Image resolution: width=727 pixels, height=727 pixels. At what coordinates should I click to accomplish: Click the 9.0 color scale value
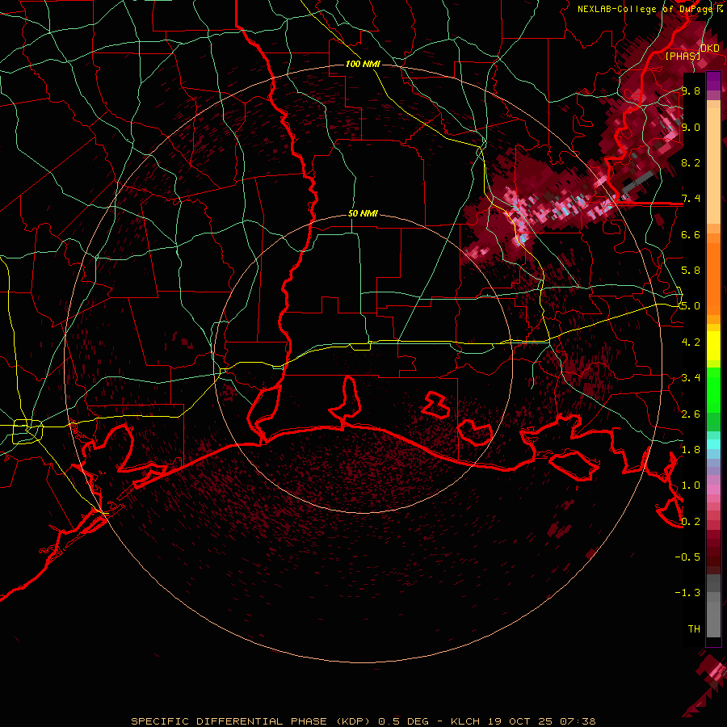(691, 127)
